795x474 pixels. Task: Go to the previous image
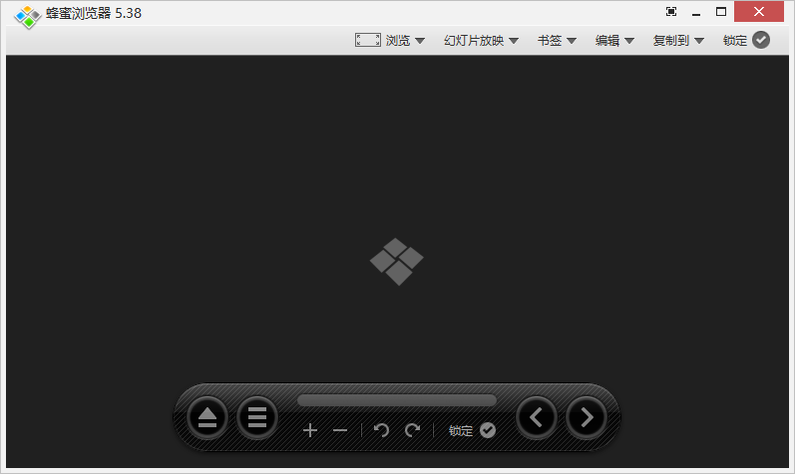[x=537, y=417]
